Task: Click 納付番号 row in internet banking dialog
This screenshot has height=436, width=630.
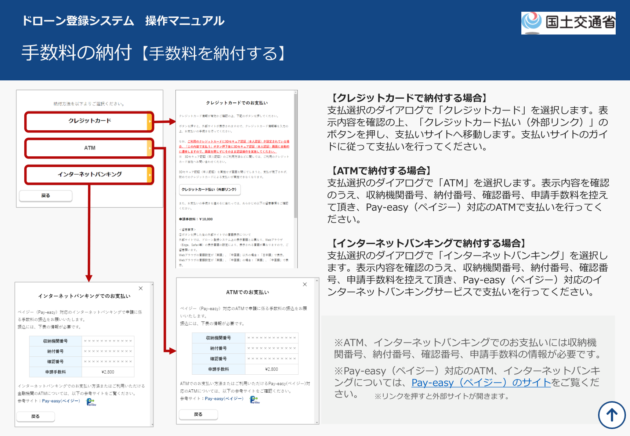Action: [82, 351]
